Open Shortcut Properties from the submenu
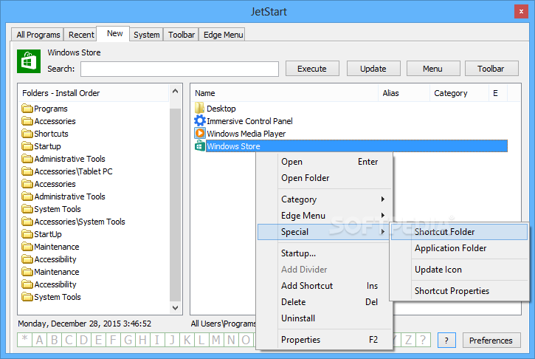This screenshot has width=535, height=359. (x=459, y=291)
